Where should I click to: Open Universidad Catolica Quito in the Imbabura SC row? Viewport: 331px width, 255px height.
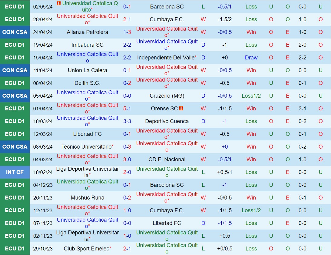[167, 44]
